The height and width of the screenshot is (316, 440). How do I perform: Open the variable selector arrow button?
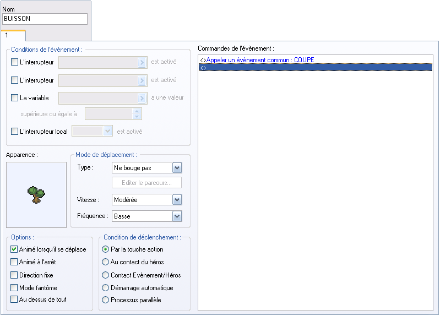click(142, 98)
